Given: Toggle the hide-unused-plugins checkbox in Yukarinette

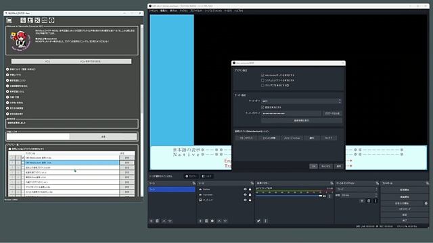Looking at the screenshot, I should [x=10, y=148].
